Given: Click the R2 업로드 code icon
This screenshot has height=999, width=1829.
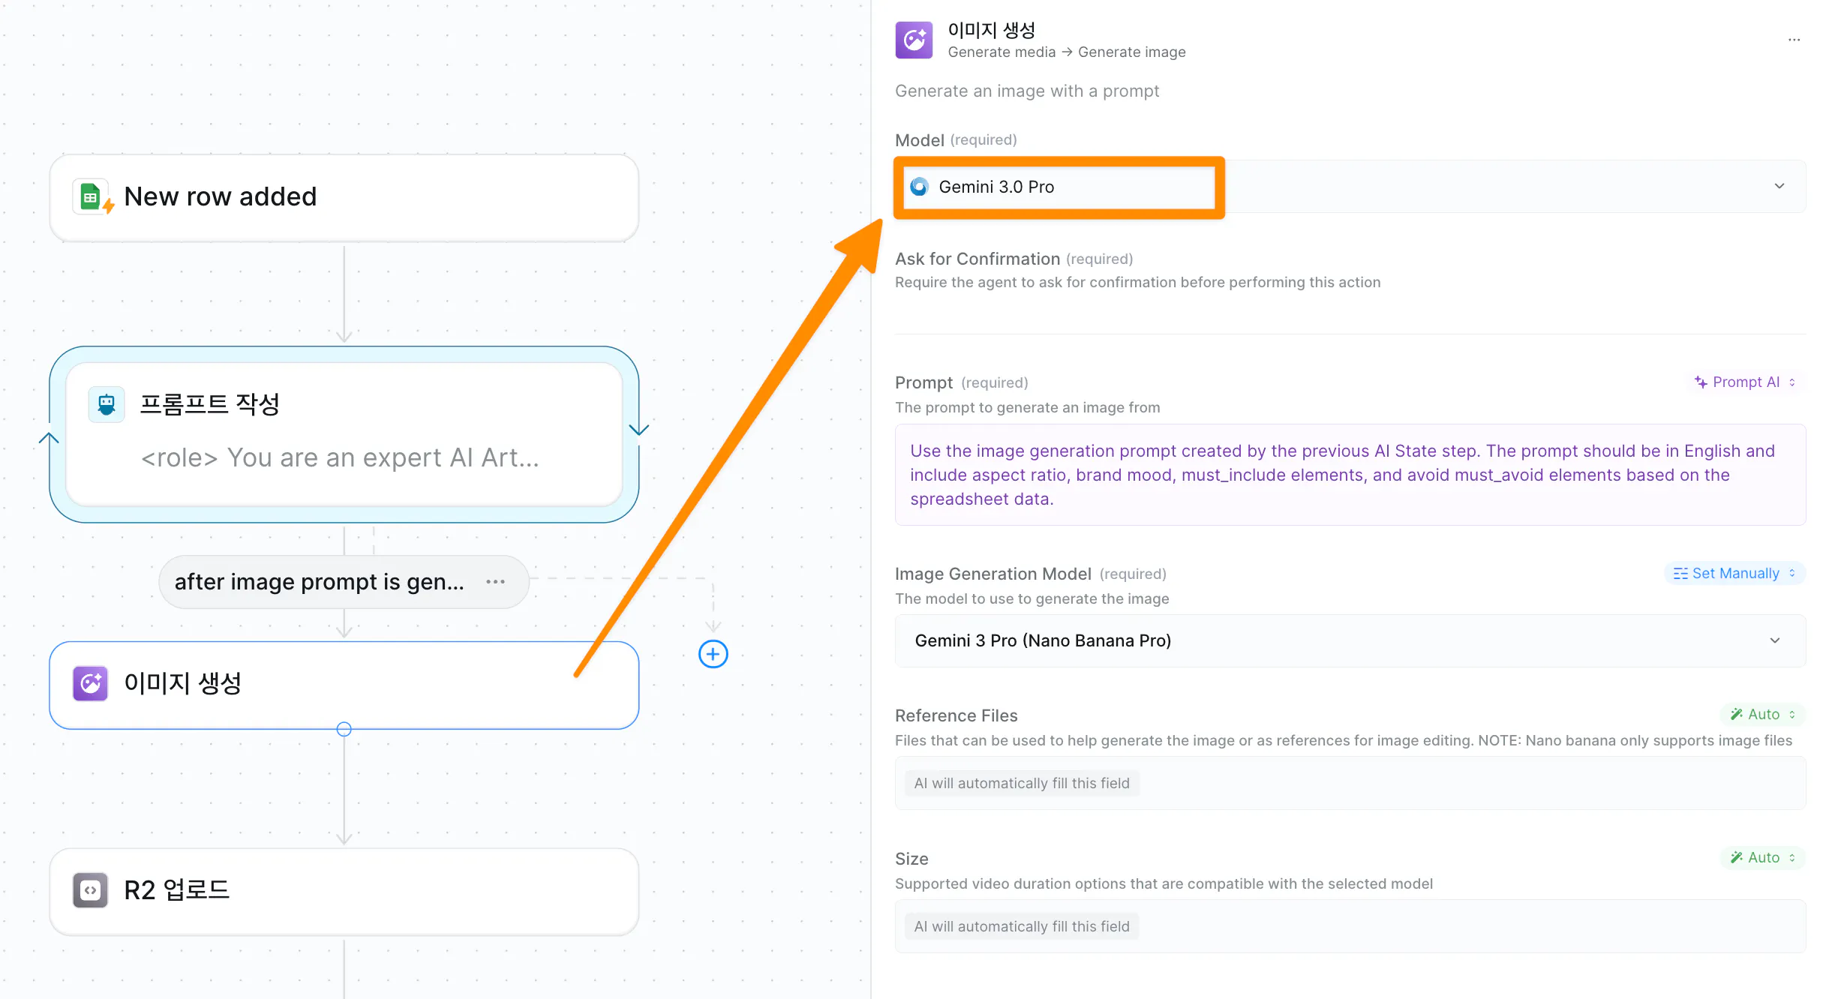Looking at the screenshot, I should 91,890.
